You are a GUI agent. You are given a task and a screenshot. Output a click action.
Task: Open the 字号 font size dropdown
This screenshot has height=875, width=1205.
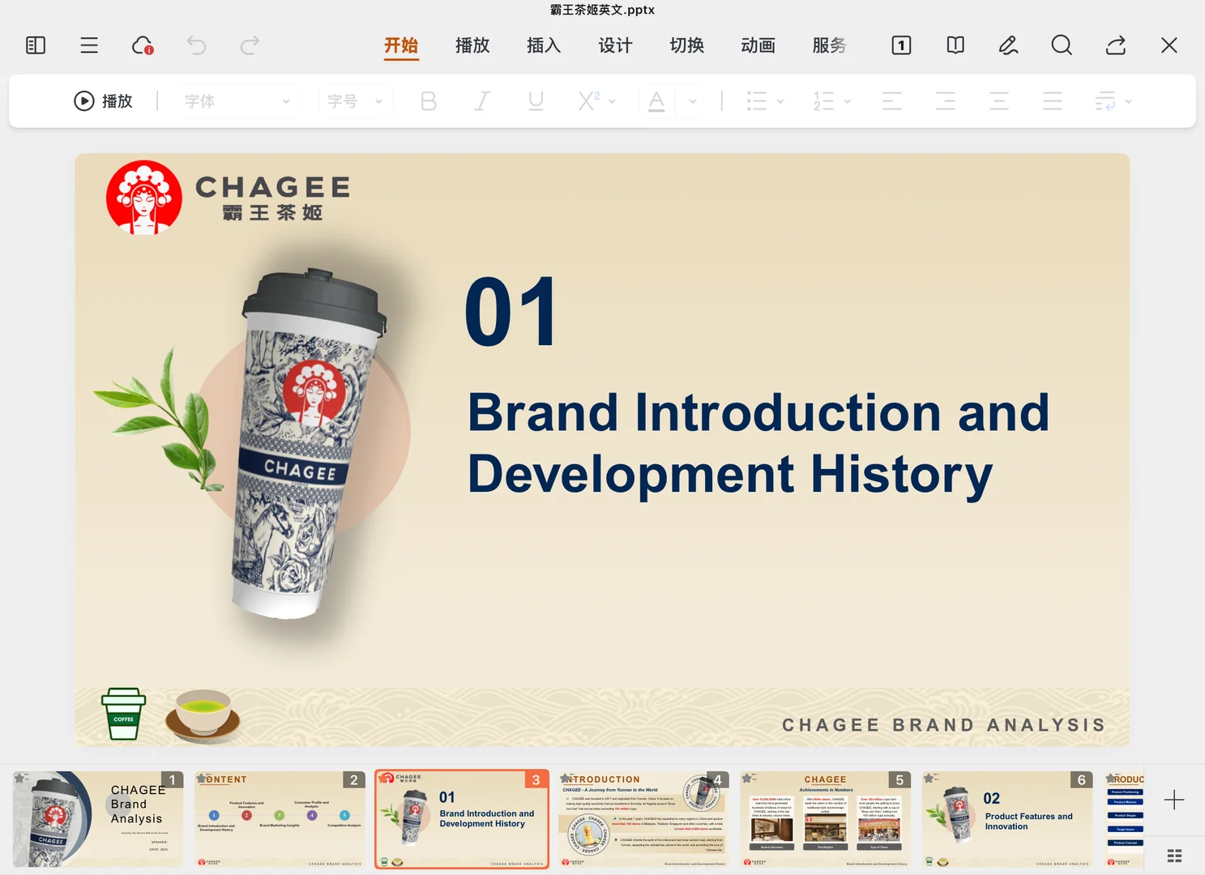[x=356, y=101]
